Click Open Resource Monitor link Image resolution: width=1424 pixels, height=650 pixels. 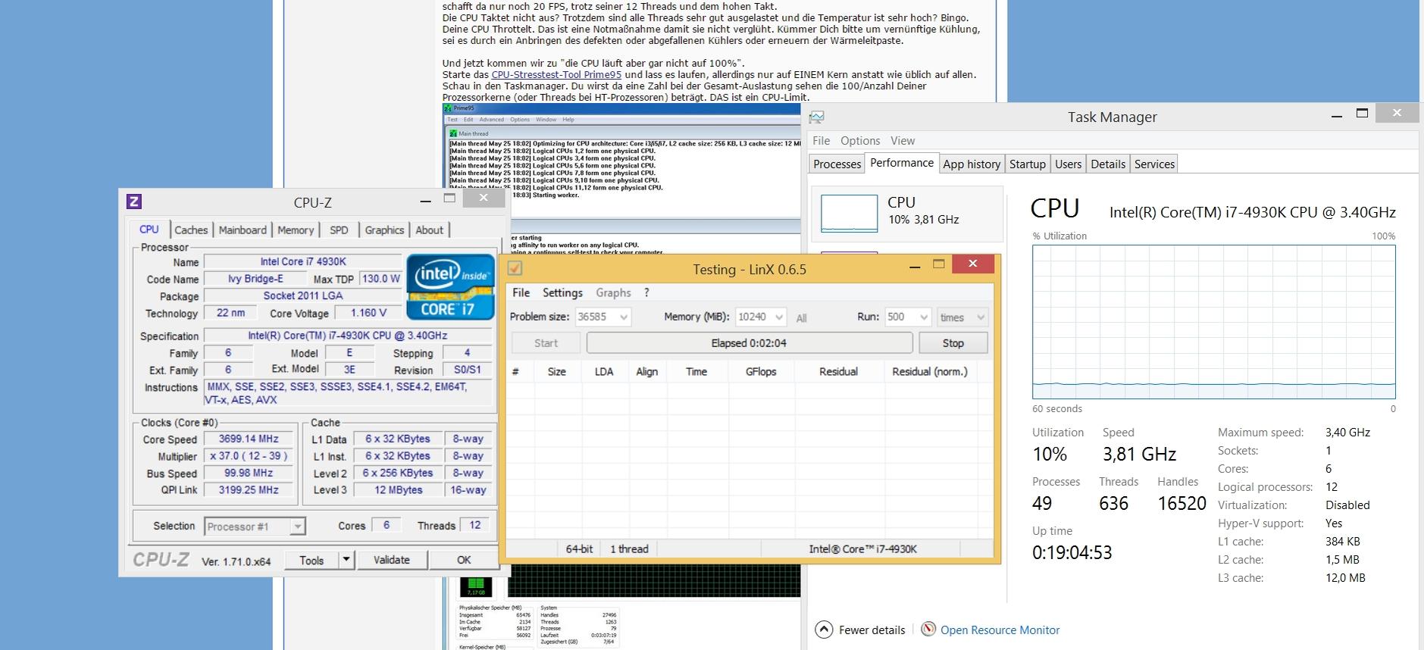pyautogui.click(x=1000, y=630)
